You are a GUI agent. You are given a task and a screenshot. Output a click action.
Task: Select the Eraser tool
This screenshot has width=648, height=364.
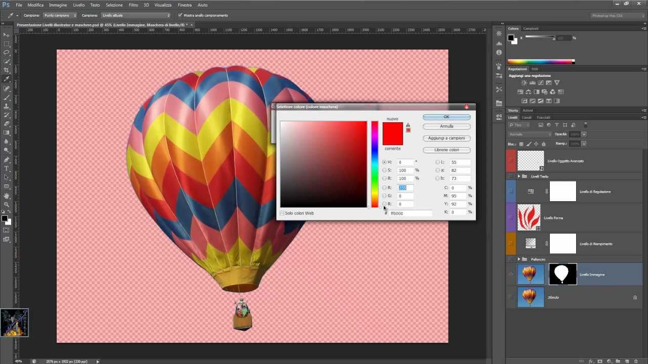7,124
